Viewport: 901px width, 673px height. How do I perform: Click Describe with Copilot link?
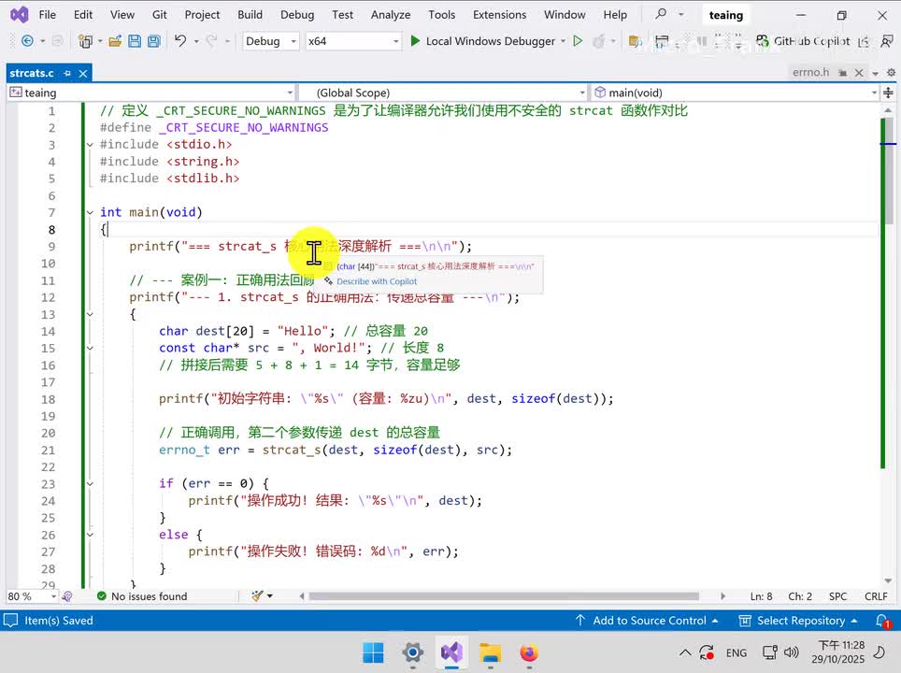pos(377,281)
